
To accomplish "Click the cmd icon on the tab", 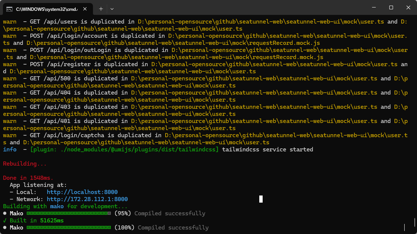I will pyautogui.click(x=9, y=9).
